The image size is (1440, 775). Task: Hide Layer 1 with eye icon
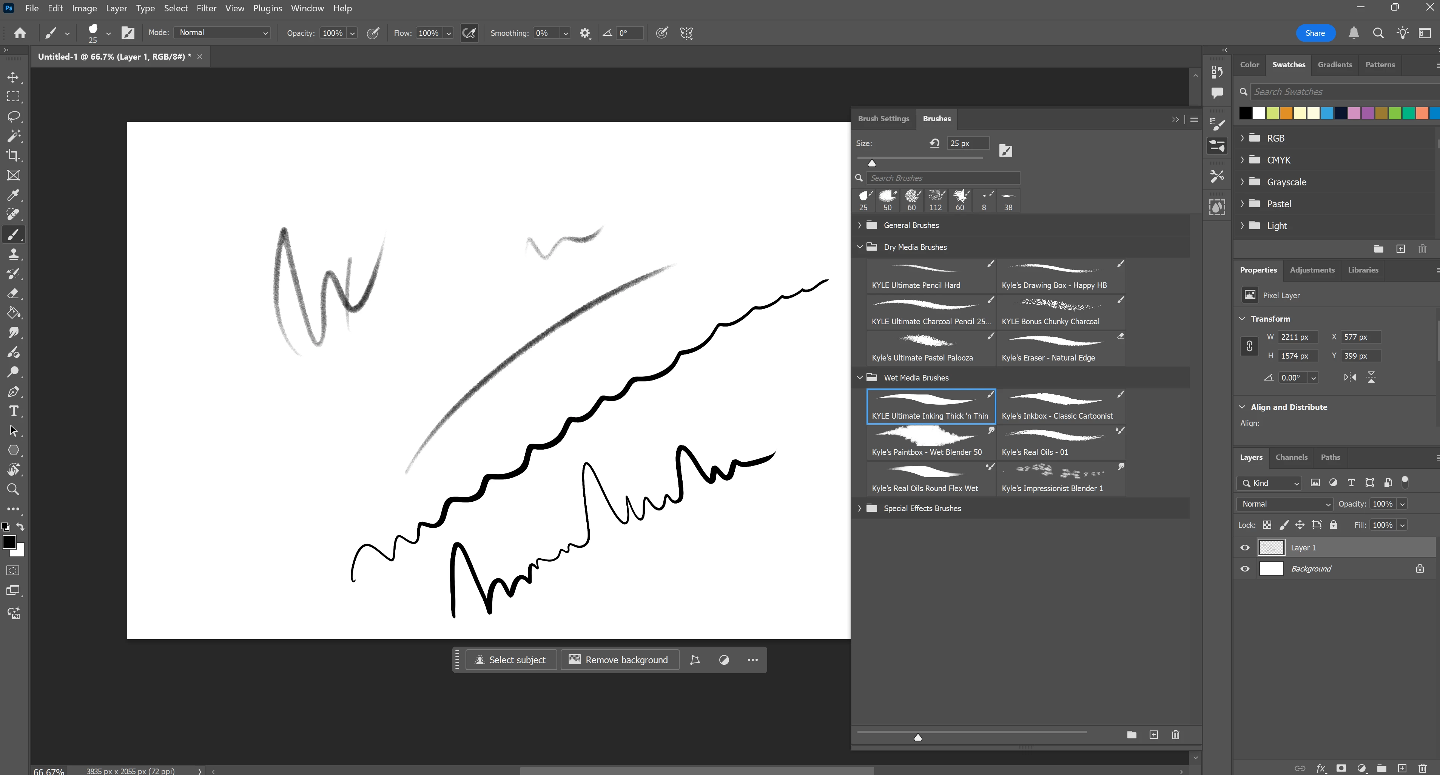pos(1245,548)
